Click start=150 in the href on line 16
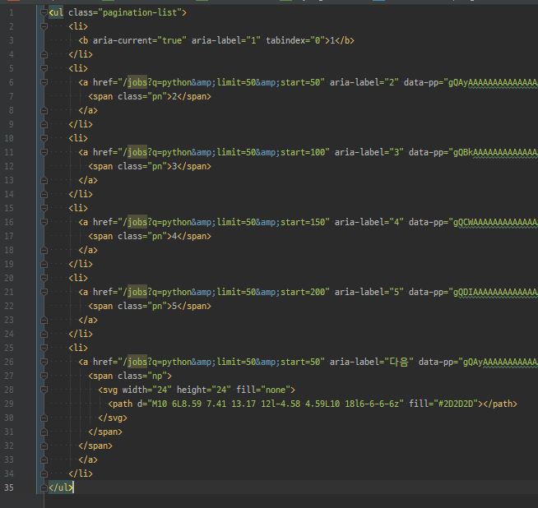Image resolution: width=538 pixels, height=508 pixels. coord(303,222)
